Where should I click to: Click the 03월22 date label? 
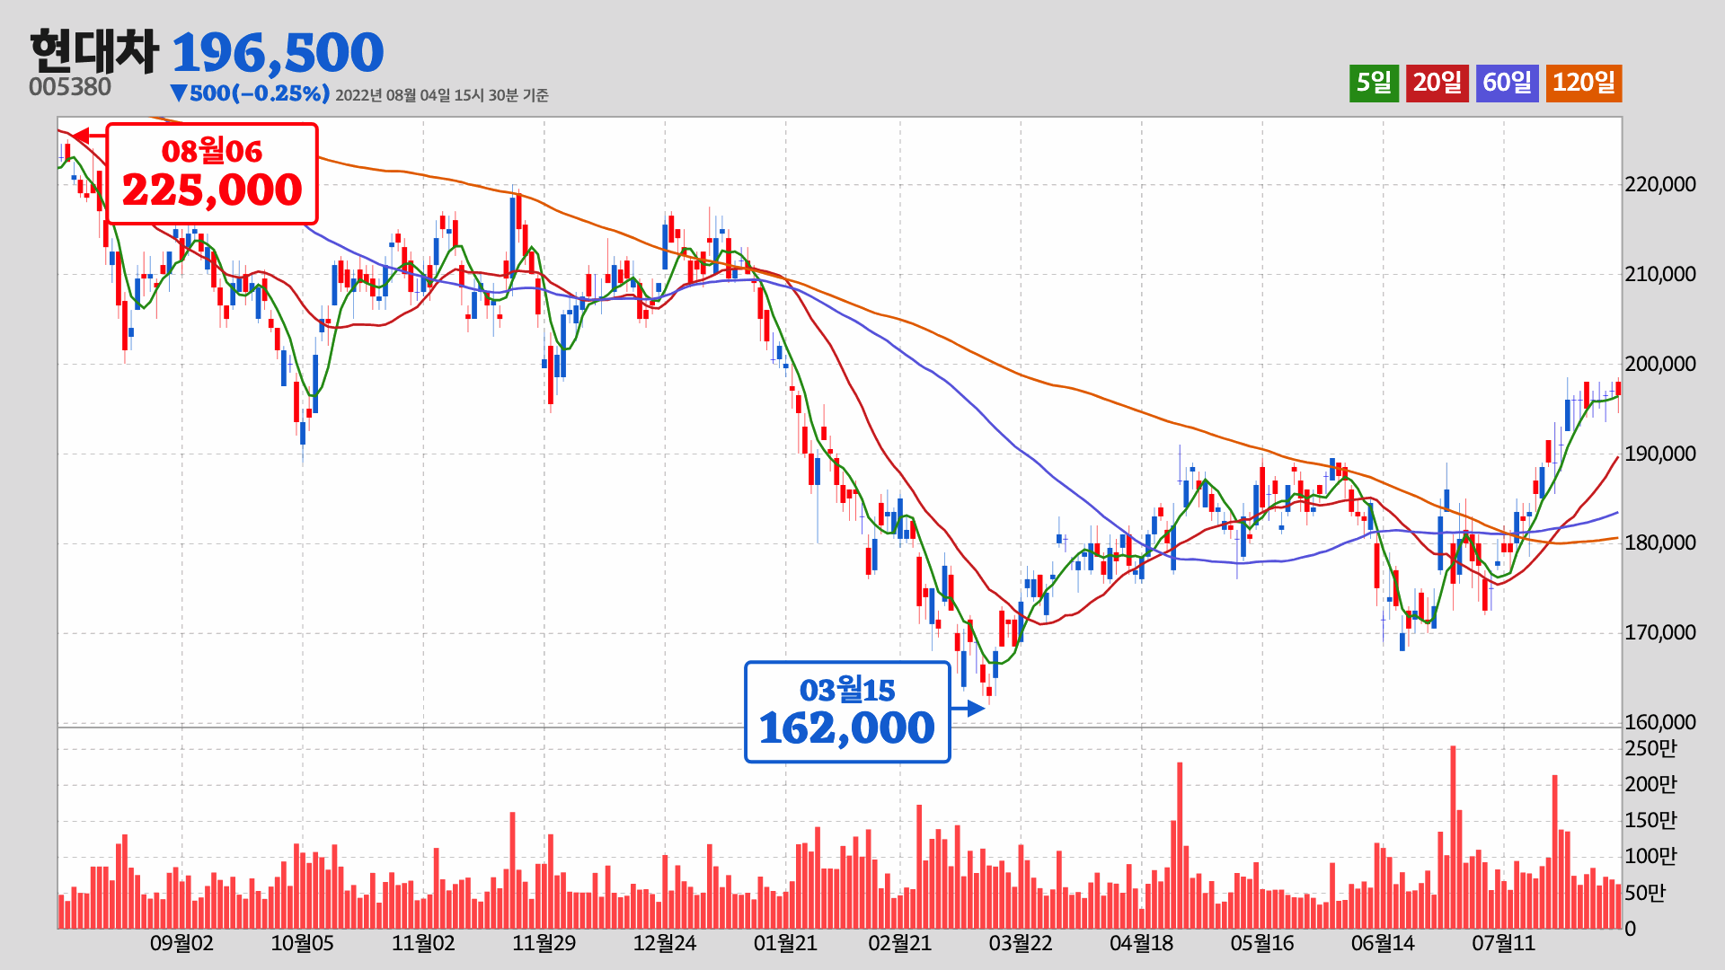point(1021,943)
